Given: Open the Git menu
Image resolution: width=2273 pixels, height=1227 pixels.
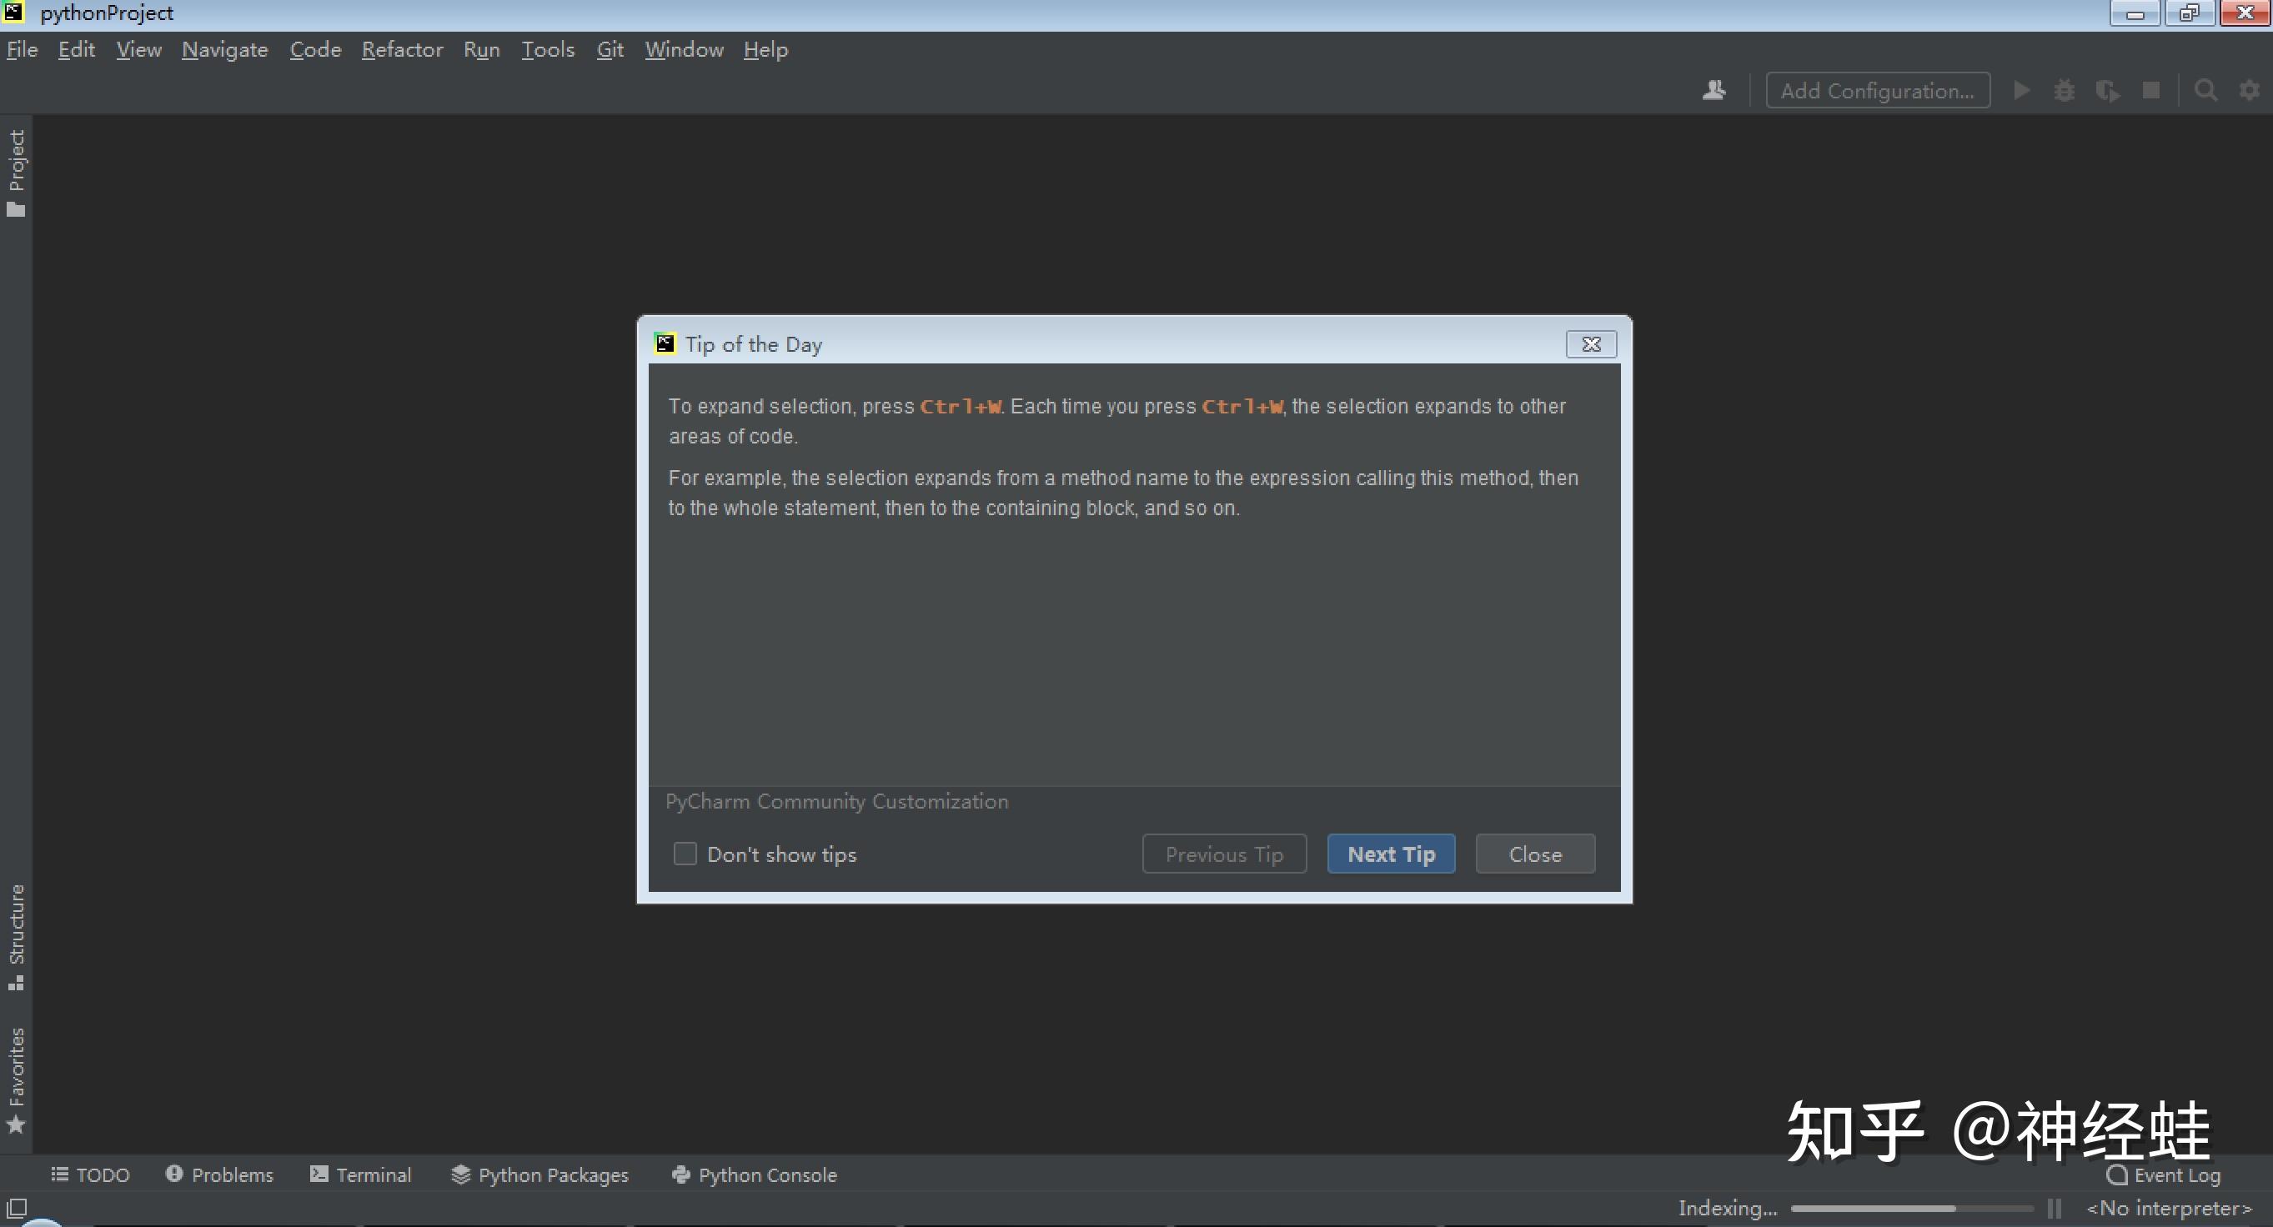Looking at the screenshot, I should [x=610, y=49].
